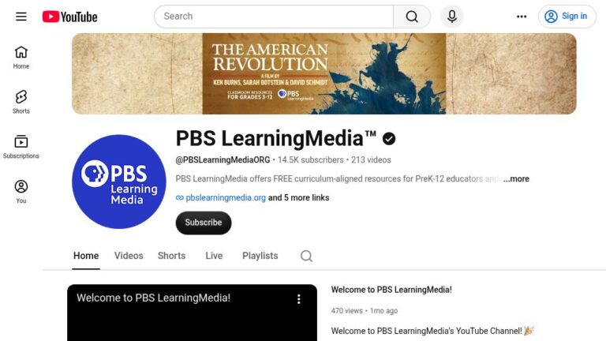Click the '213 videos' count text
606x341 pixels.
point(371,160)
